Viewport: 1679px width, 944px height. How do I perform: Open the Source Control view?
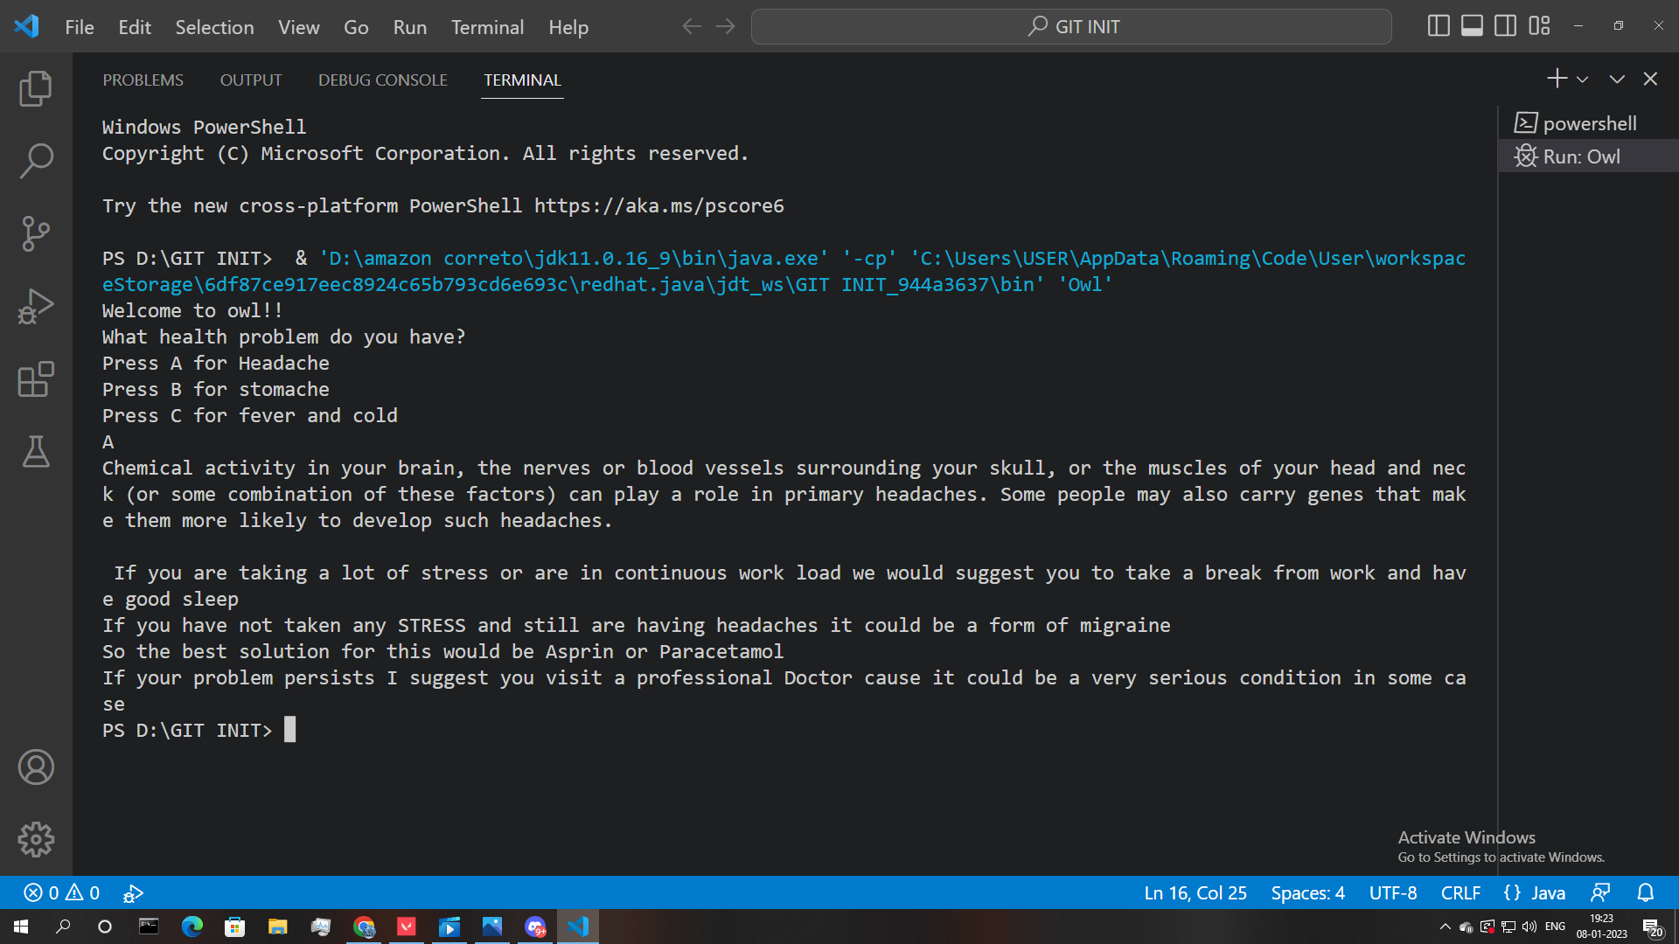(x=36, y=233)
